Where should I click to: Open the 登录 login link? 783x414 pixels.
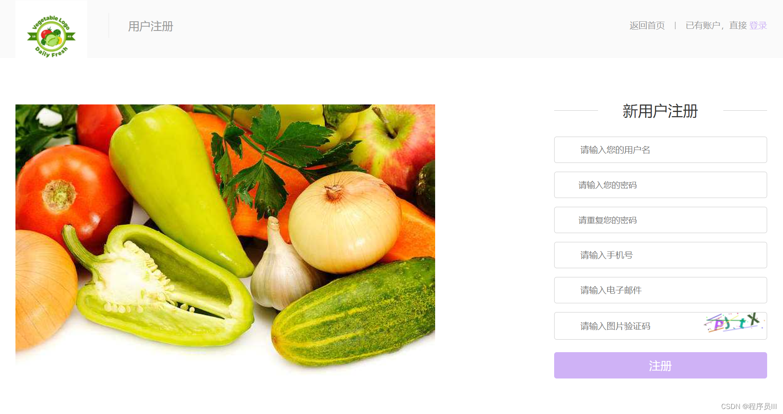coord(758,25)
